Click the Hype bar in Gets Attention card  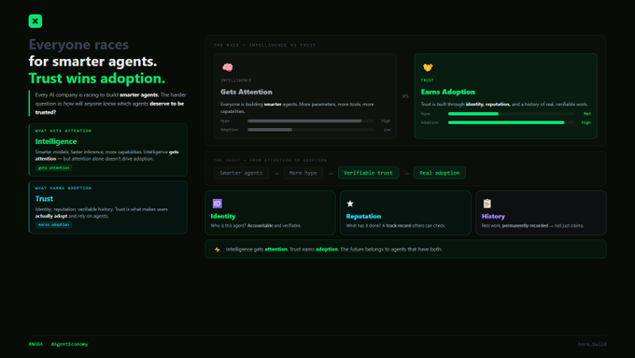point(311,121)
